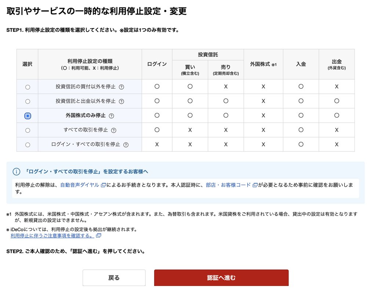Click the 外国株式 ※1 column header
The width and height of the screenshot is (367, 294).
click(263, 64)
